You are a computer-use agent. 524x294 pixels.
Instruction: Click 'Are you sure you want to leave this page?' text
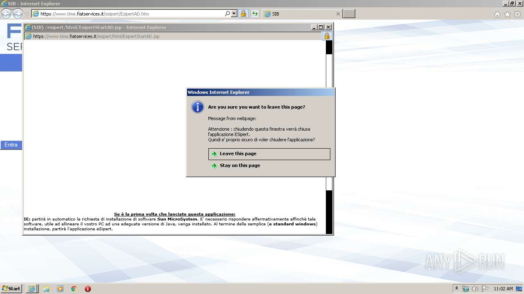(x=257, y=107)
